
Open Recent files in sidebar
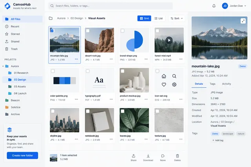pos(22,27)
